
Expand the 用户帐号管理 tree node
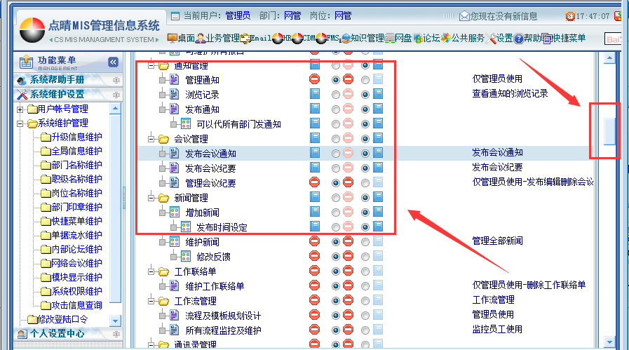(x=20, y=109)
